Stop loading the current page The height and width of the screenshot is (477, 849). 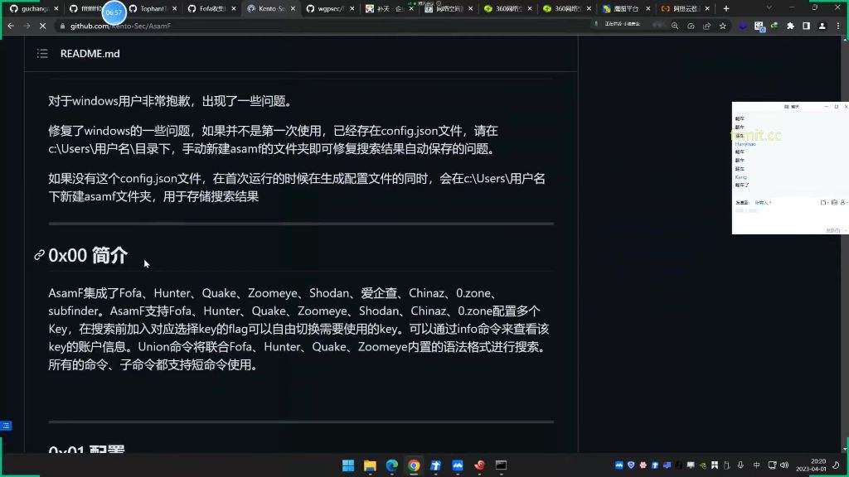coord(43,26)
